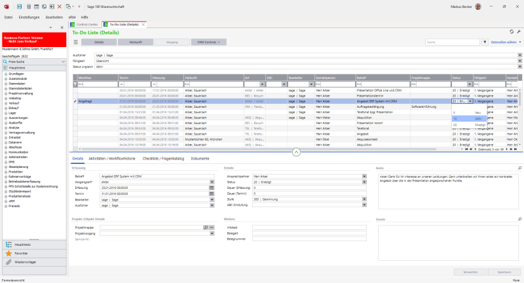Click the Infotext input field
524x283 pixels.
pos(309,227)
